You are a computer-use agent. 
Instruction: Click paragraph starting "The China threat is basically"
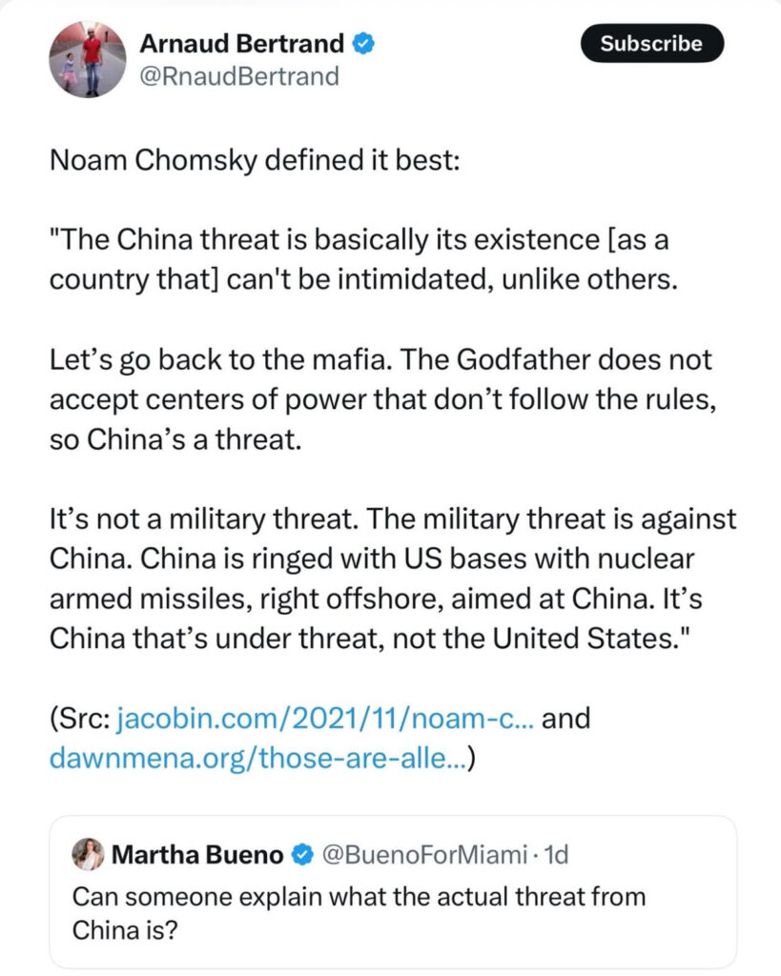pos(363,259)
